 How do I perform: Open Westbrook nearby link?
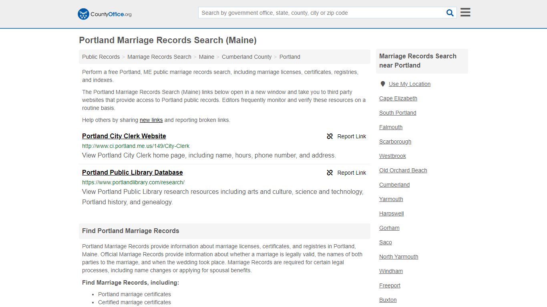(392, 156)
